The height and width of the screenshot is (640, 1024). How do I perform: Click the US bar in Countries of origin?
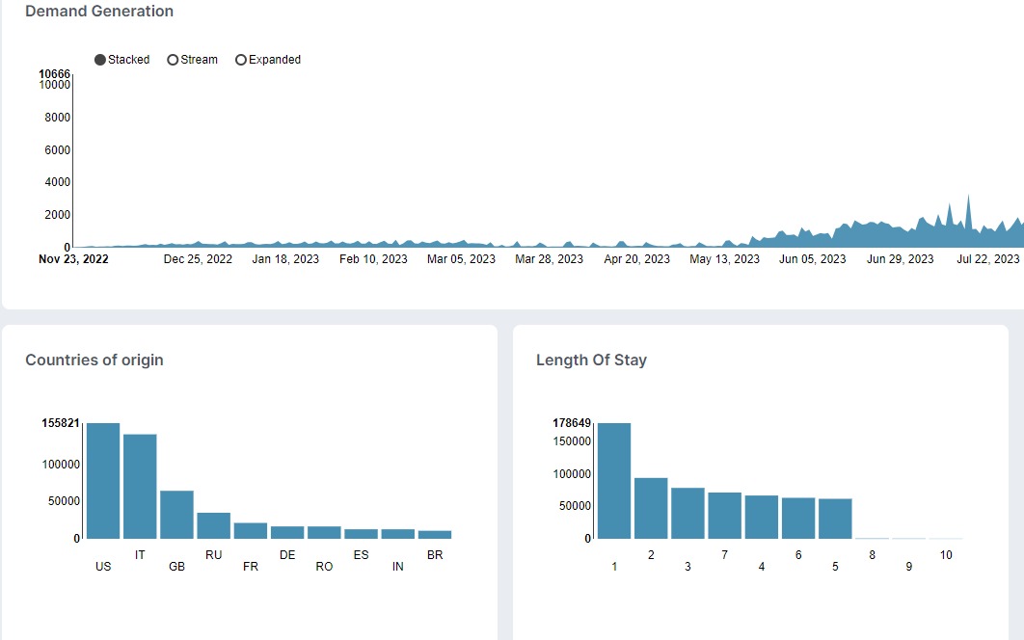[x=103, y=481]
